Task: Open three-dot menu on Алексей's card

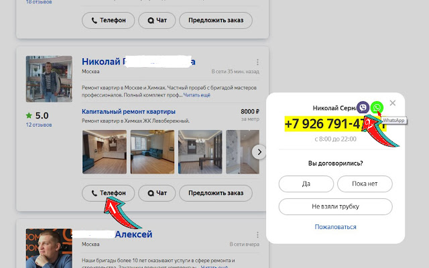Action: pos(257,235)
